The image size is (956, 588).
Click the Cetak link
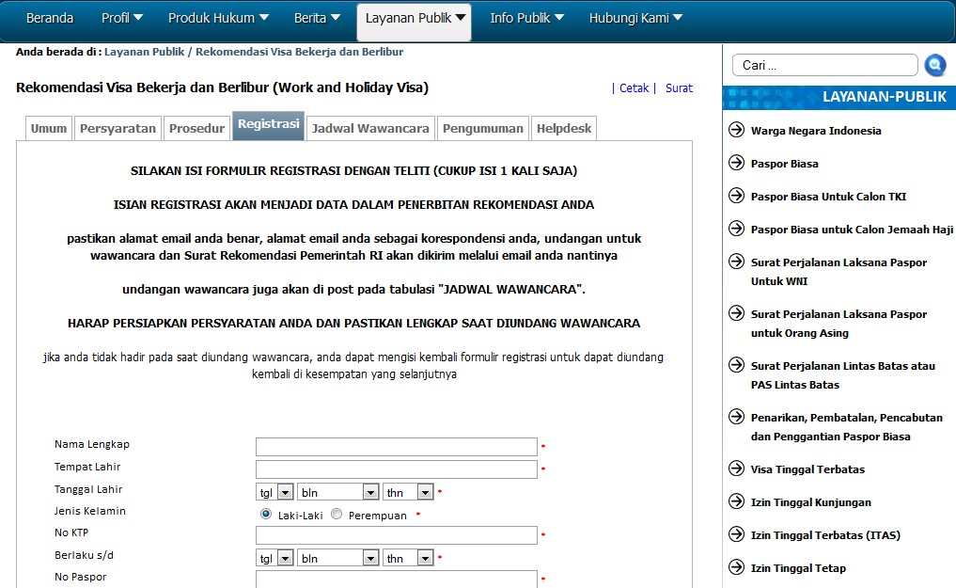(x=635, y=87)
